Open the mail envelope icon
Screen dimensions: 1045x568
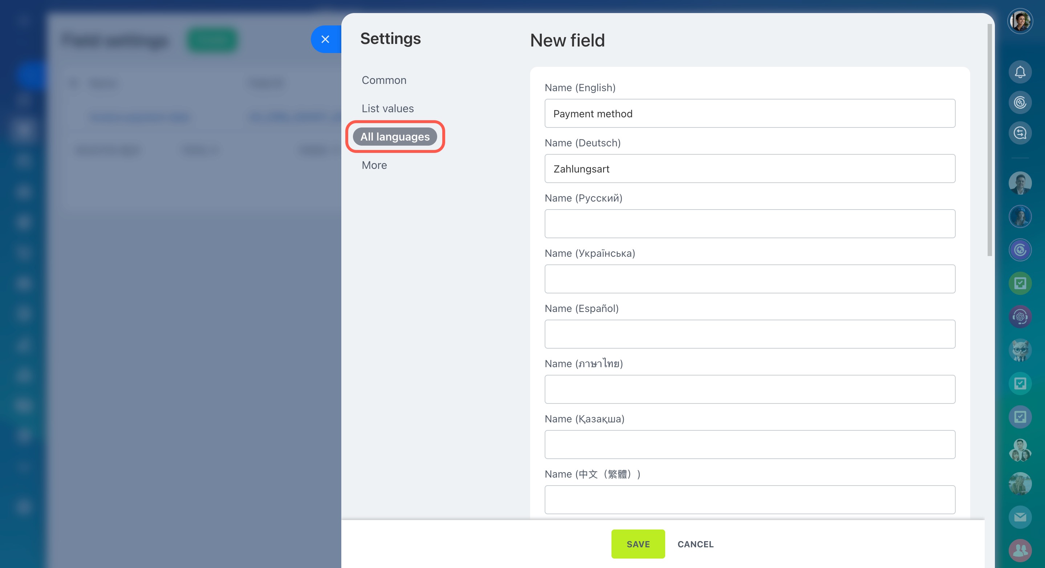[1020, 517]
